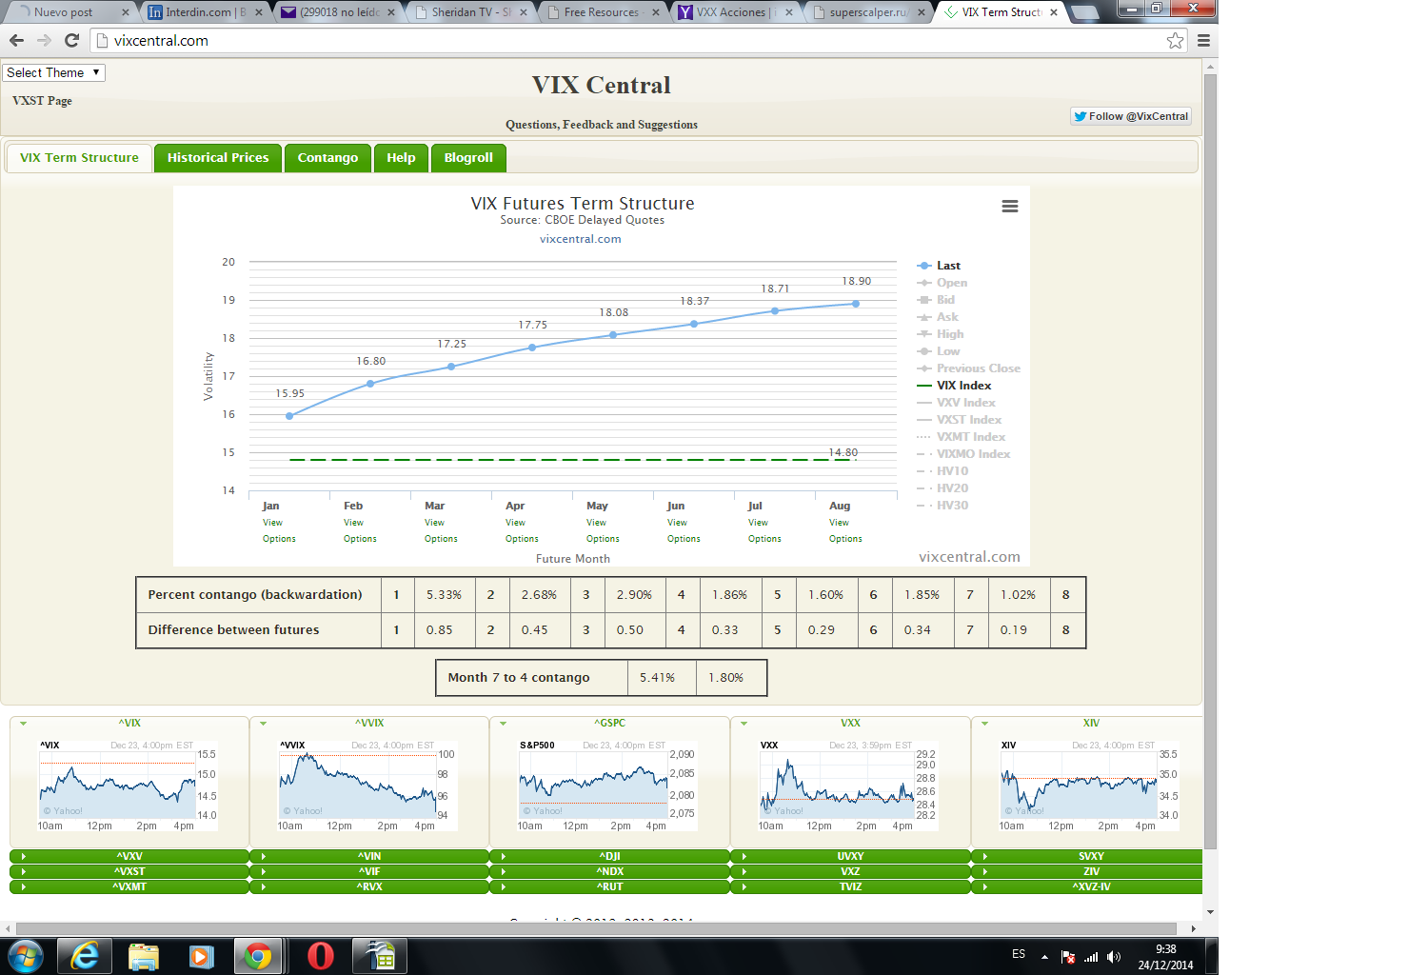Expand the ^VIN quote row

tap(369, 856)
